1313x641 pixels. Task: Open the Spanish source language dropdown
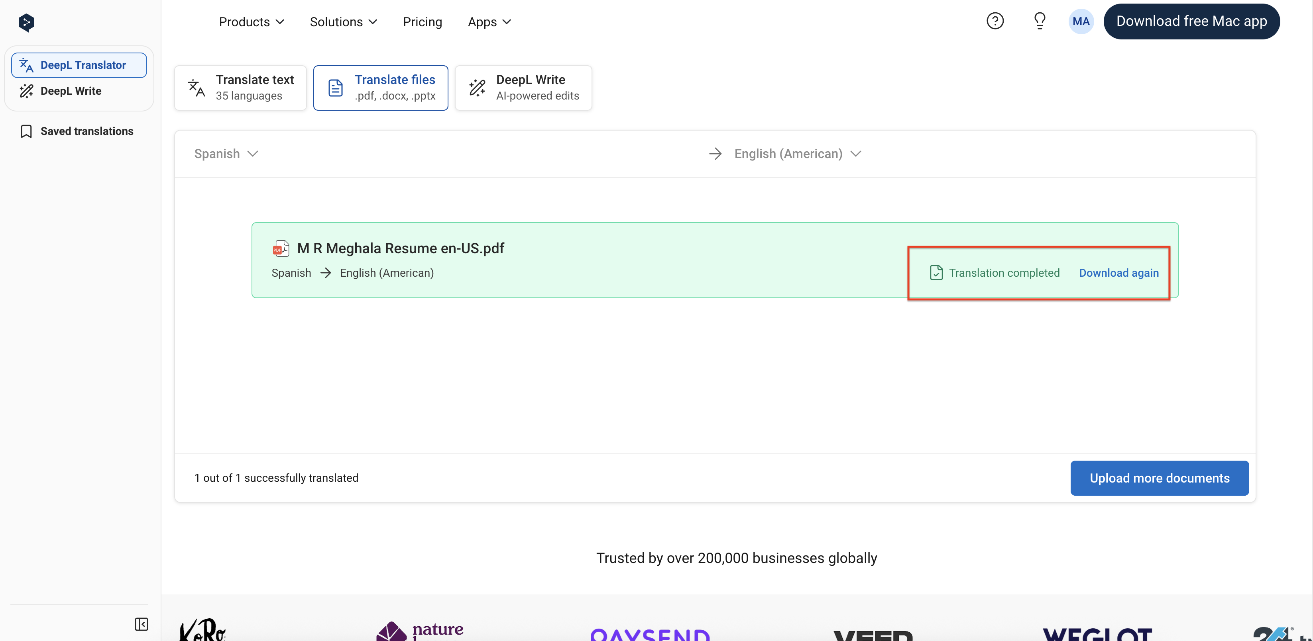tap(226, 154)
